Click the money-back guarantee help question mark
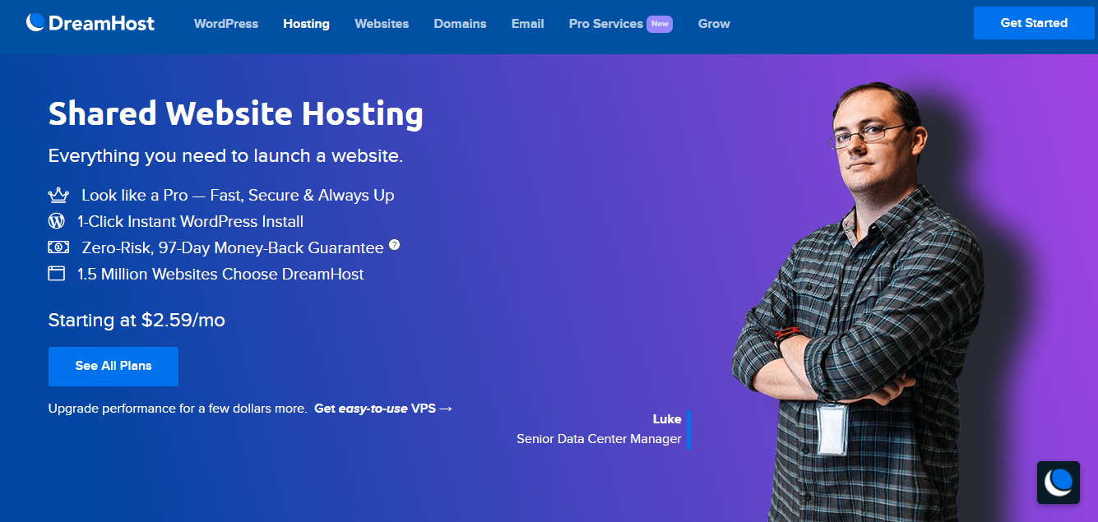Viewport: 1098px width, 522px height. [x=395, y=245]
